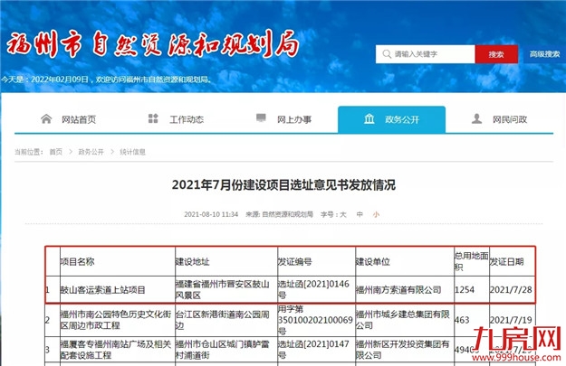
Task: Open the 工作动态 menu item
Action: (187, 119)
